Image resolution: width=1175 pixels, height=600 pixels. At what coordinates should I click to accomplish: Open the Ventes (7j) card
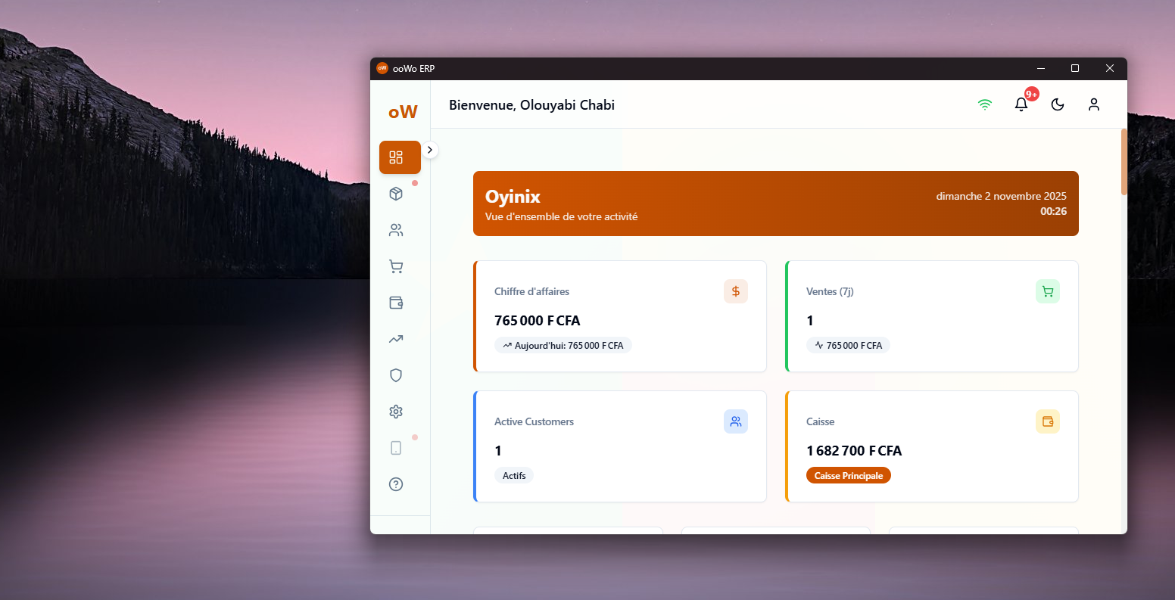(x=931, y=316)
